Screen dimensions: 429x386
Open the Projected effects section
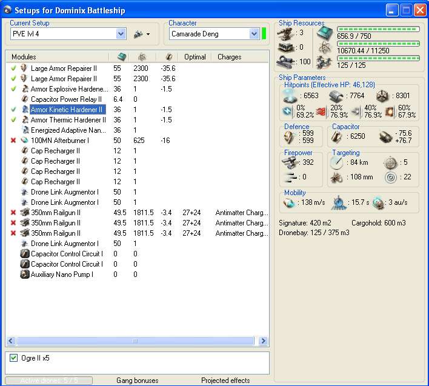pos(225,381)
